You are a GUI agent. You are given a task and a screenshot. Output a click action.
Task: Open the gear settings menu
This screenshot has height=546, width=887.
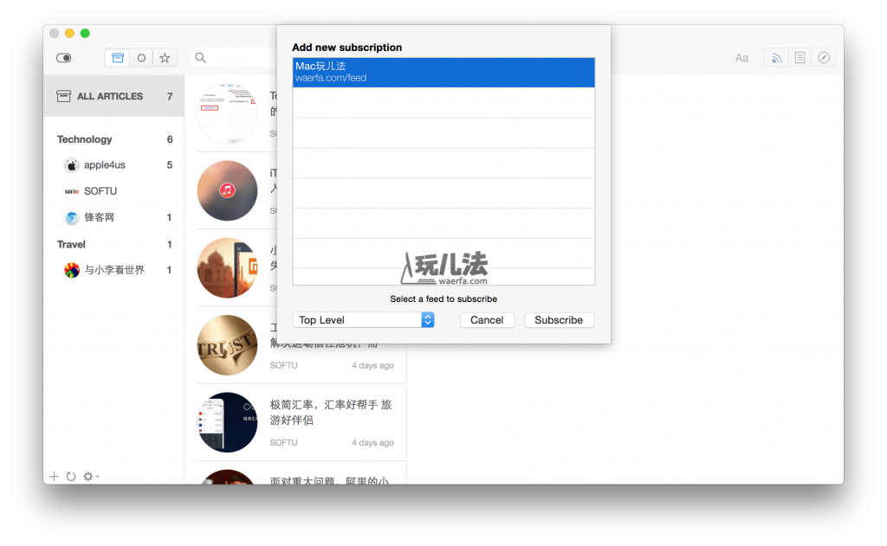point(90,477)
